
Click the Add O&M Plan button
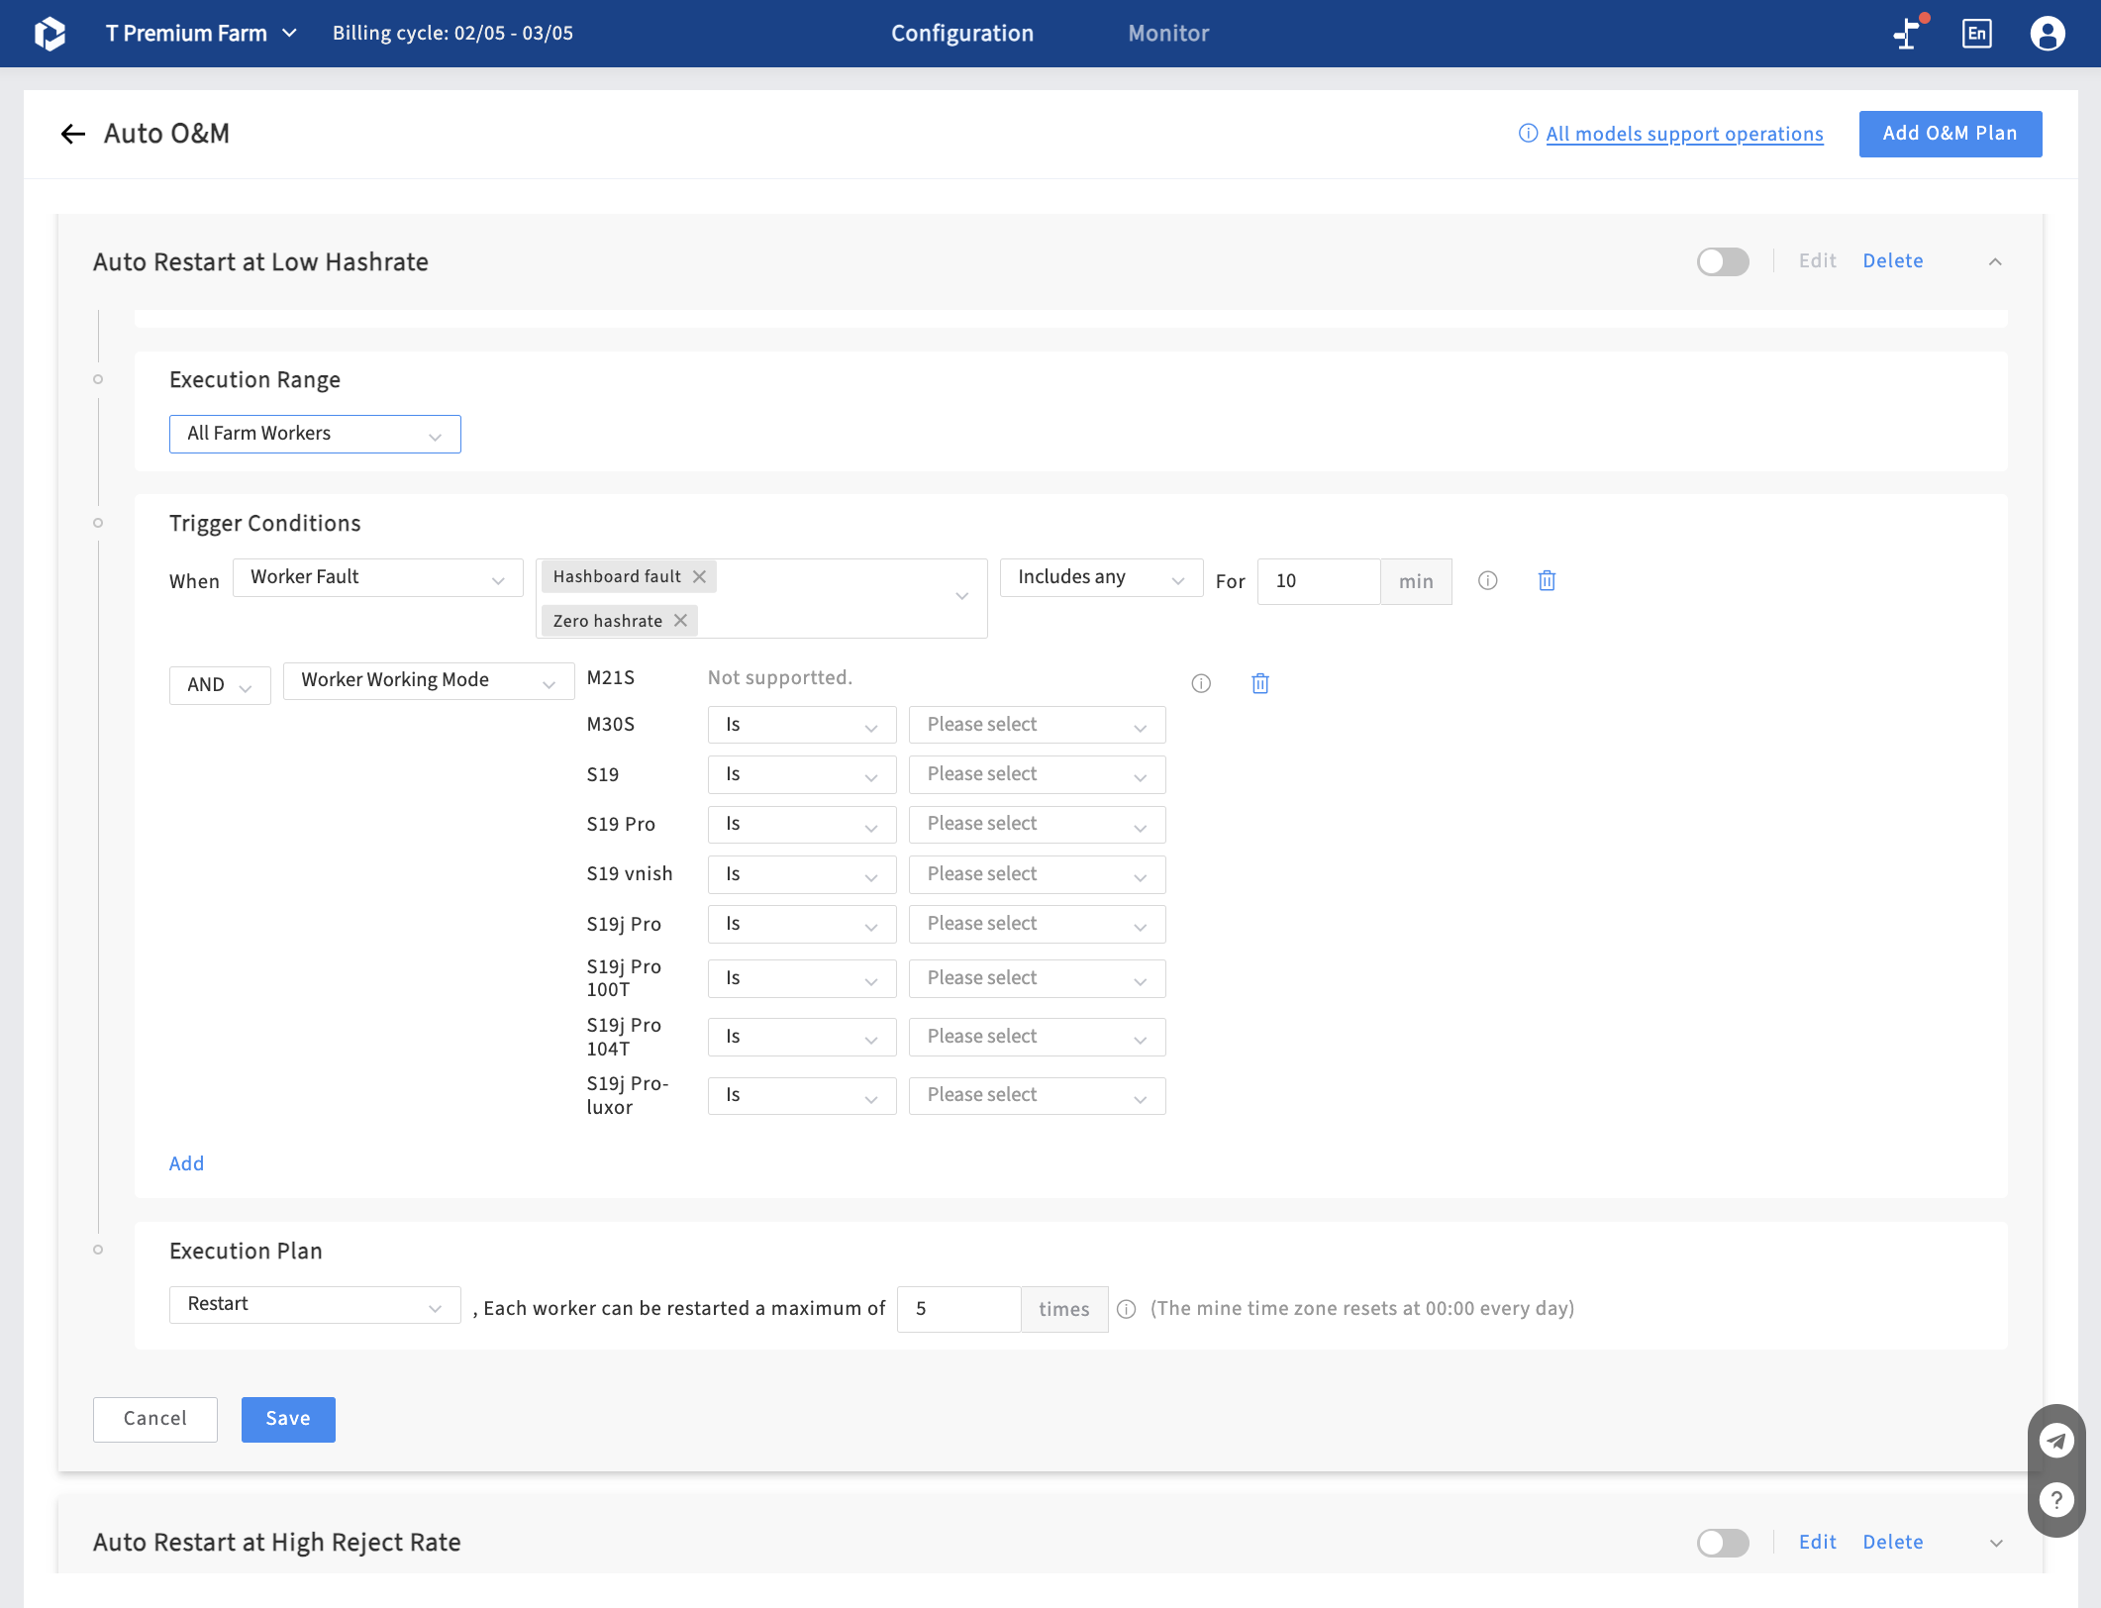pos(1950,134)
